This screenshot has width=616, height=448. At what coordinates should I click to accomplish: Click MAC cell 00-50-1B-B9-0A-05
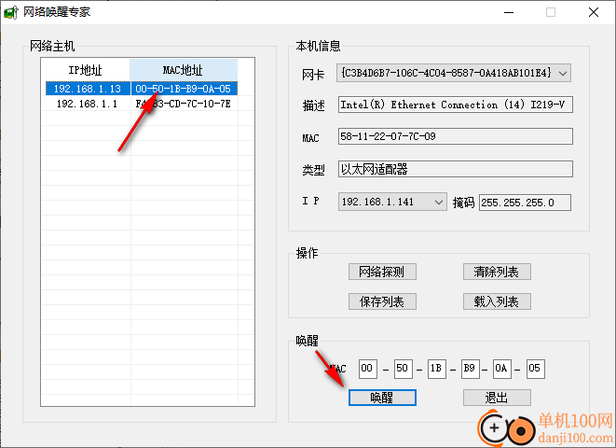coord(184,89)
